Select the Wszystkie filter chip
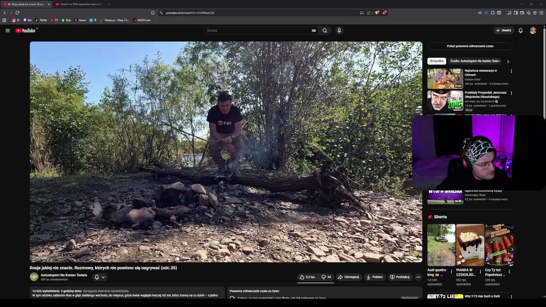Viewport: 546px width, 307px height. (x=437, y=61)
